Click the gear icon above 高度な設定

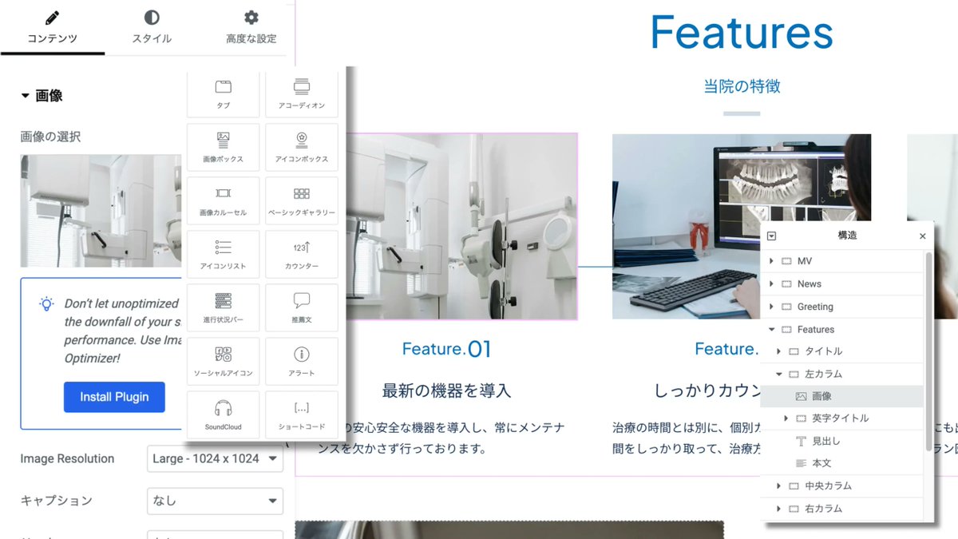[251, 18]
